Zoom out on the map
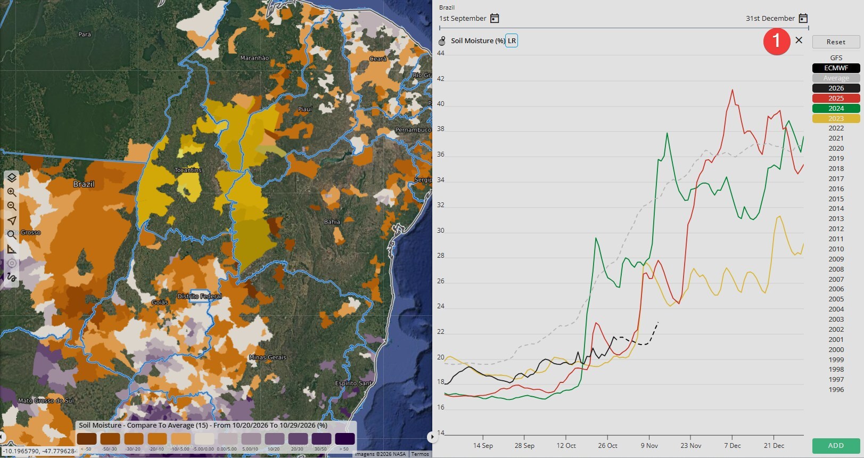This screenshot has width=864, height=458. [x=12, y=206]
